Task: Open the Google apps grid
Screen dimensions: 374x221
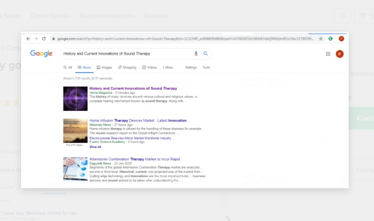Action: [328, 53]
